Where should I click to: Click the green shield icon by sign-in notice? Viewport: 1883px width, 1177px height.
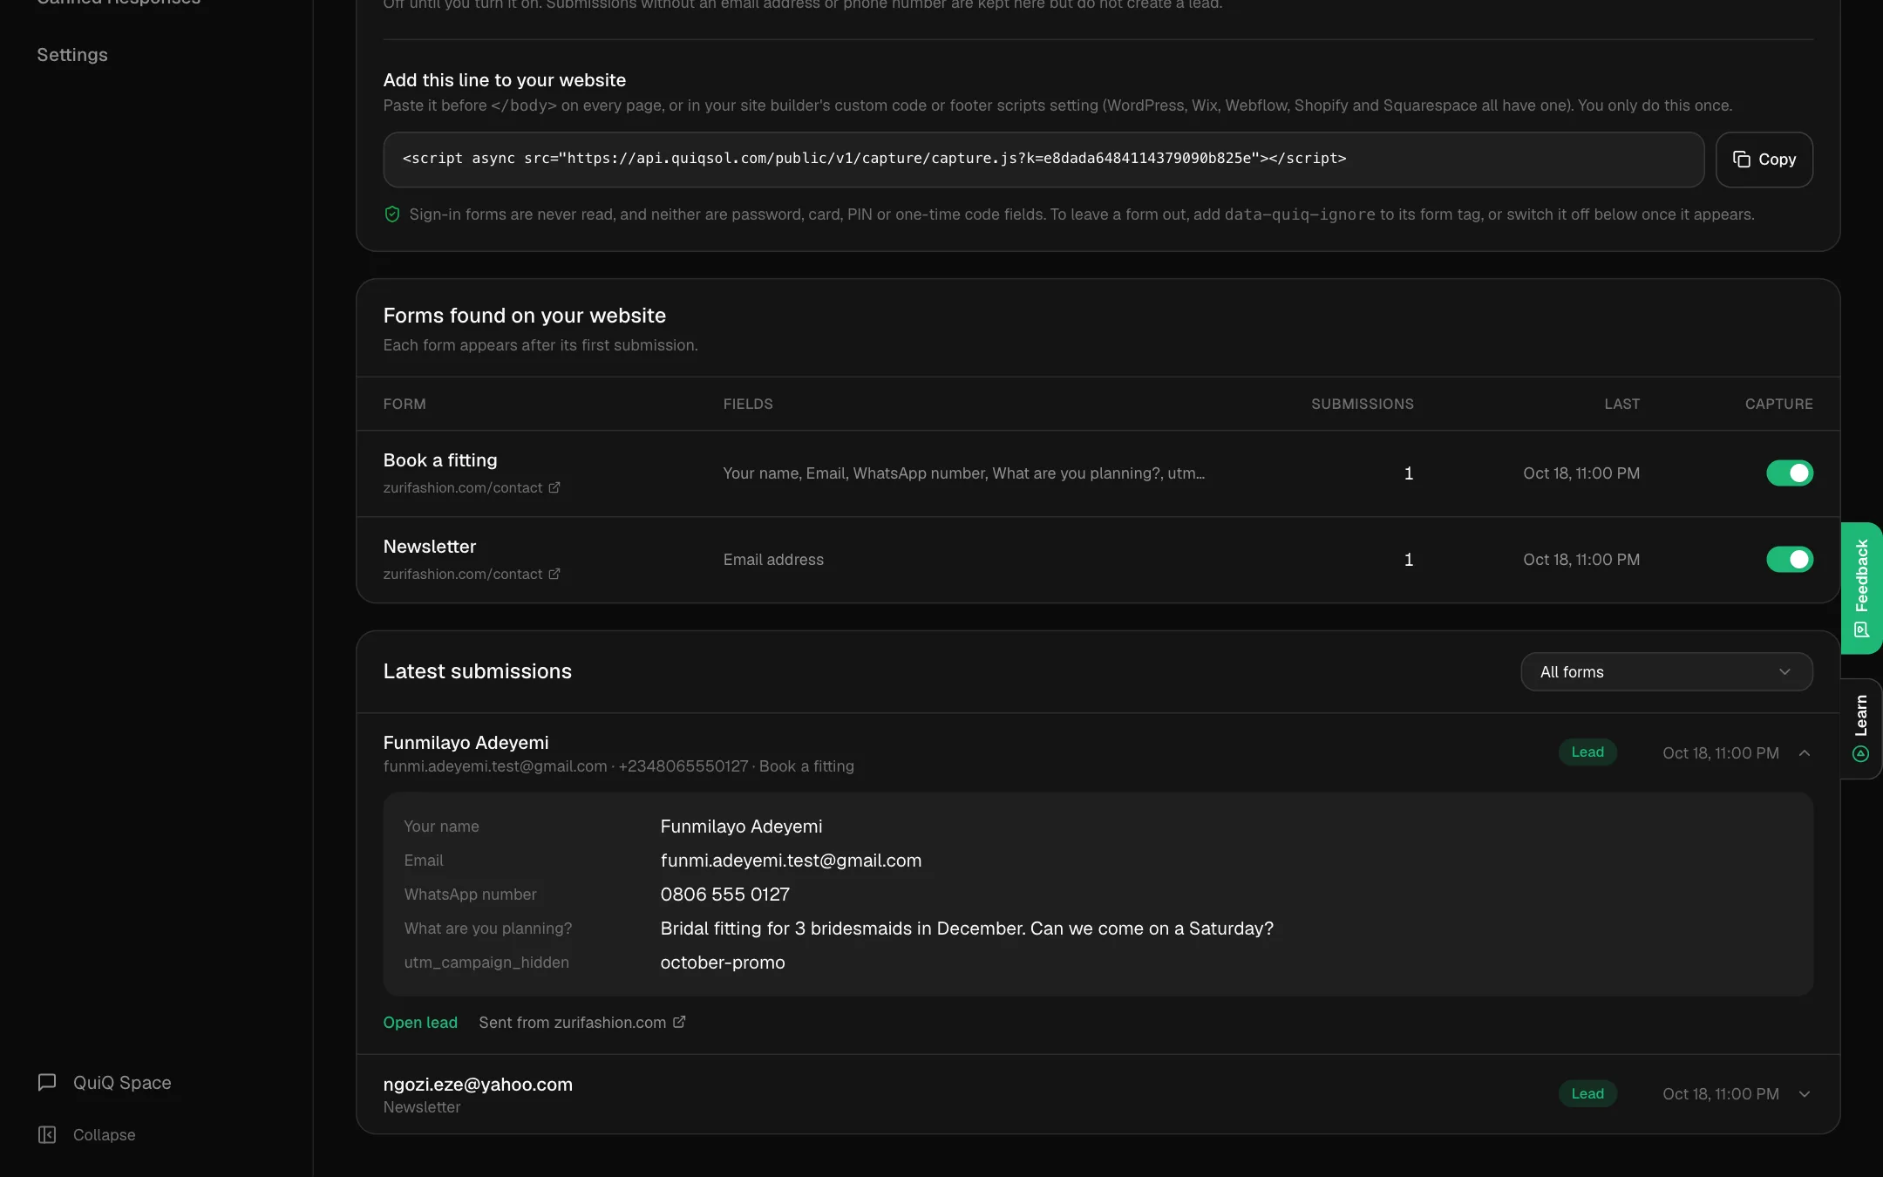tap(392, 214)
